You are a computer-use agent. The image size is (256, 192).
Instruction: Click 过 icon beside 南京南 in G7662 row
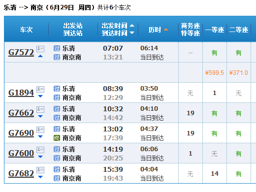click(x=57, y=118)
